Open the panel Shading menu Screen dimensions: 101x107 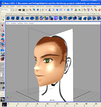[x=13, y=23]
